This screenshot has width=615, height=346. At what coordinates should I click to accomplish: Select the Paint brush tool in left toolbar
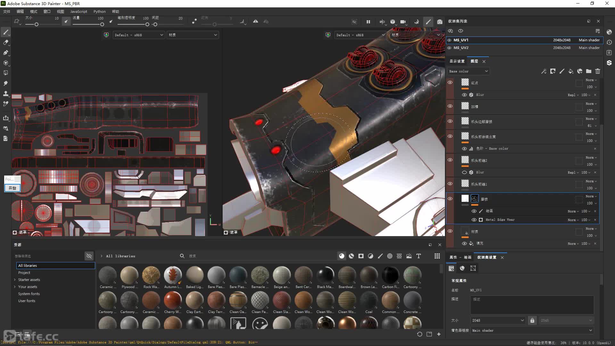pos(6,32)
